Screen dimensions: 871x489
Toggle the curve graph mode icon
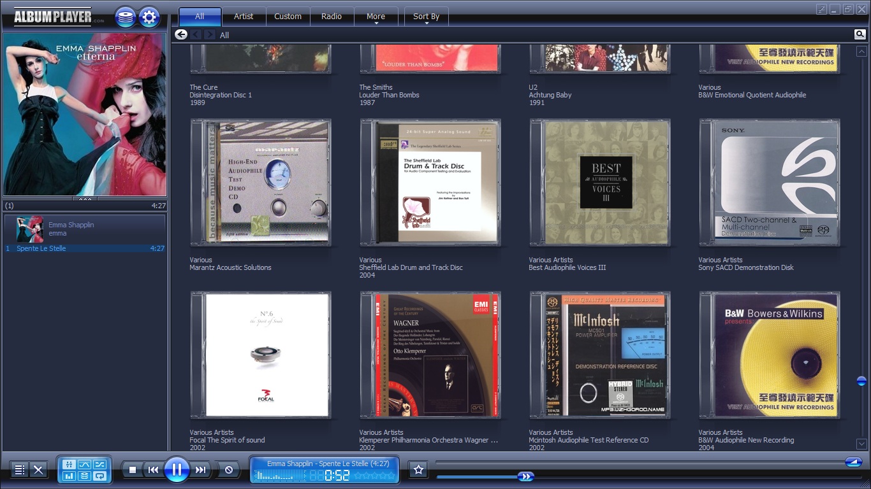pyautogui.click(x=84, y=464)
